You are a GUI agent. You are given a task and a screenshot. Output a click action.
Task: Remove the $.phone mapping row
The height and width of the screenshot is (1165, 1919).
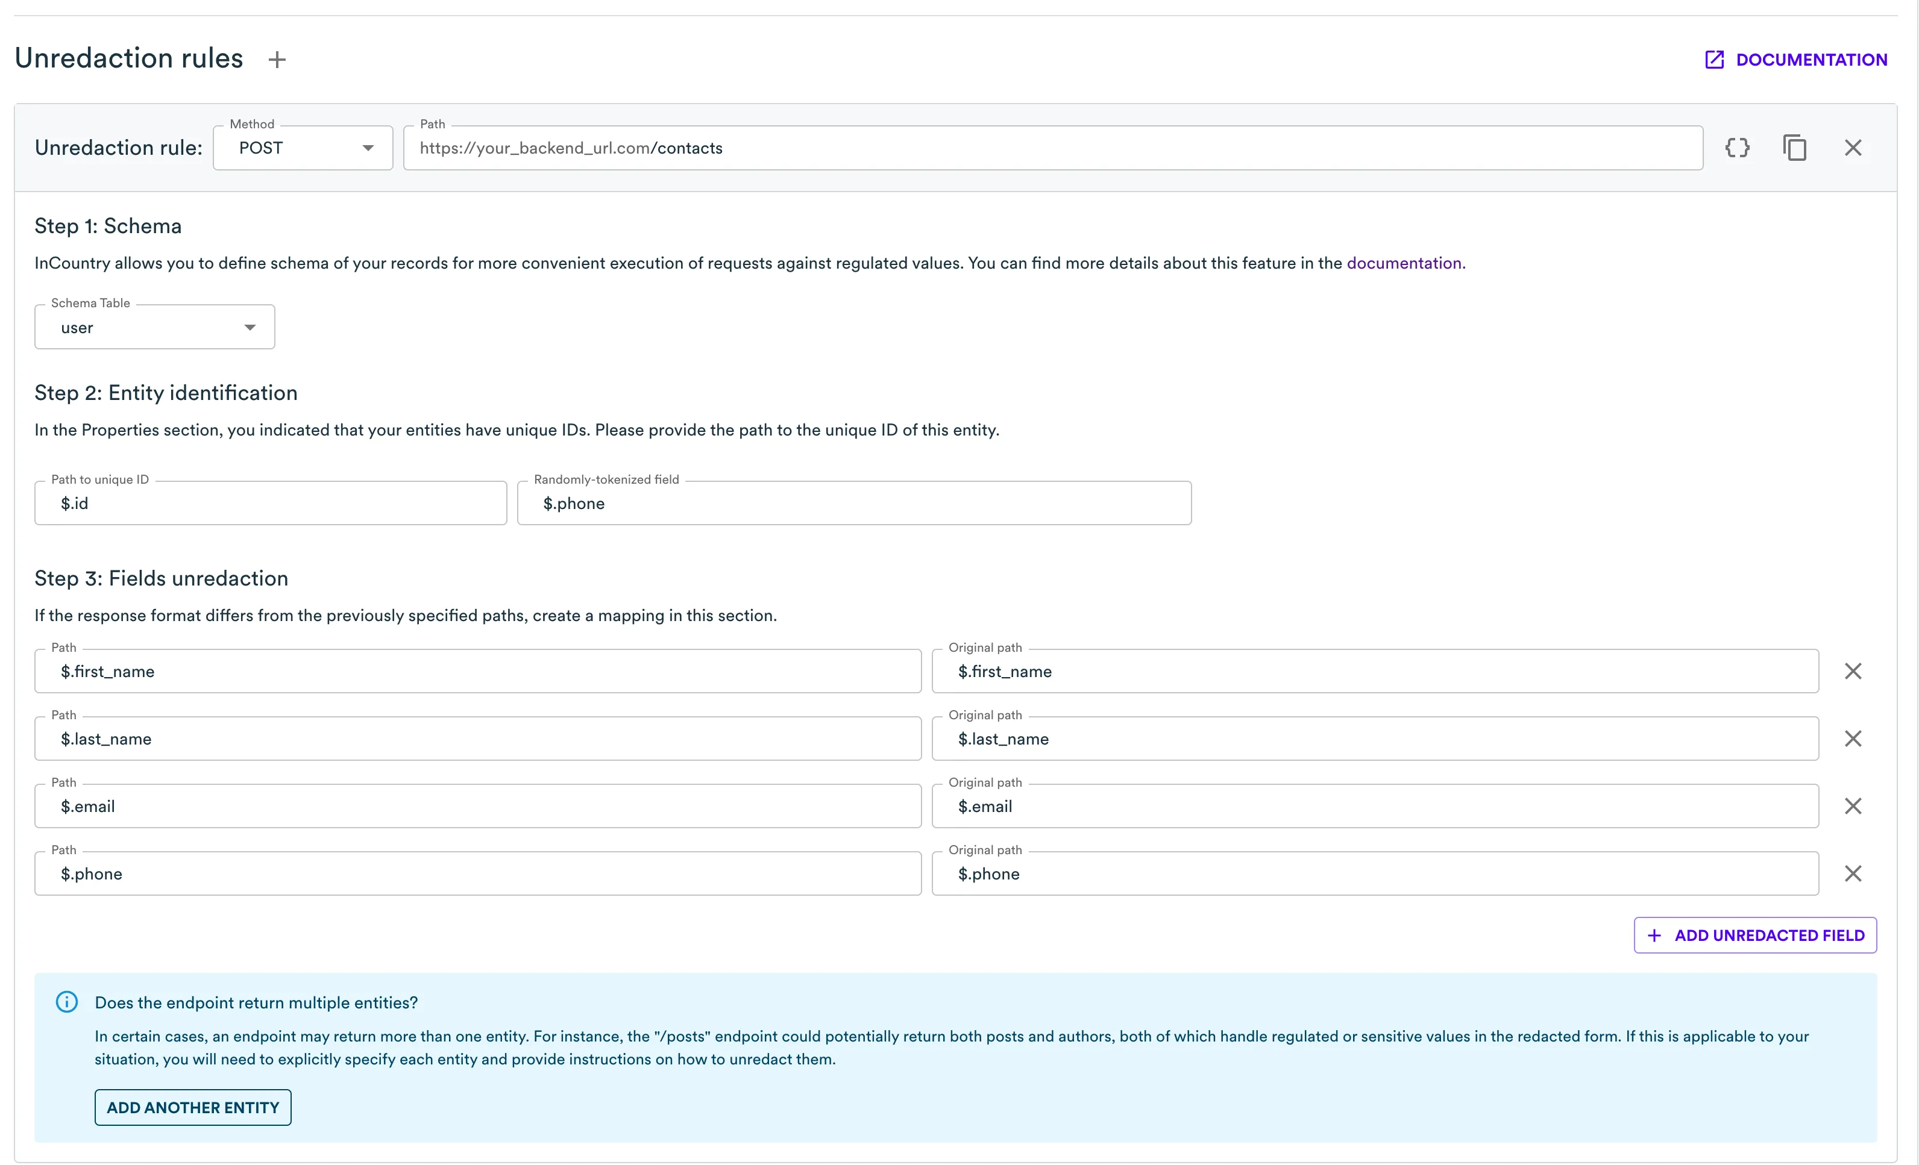pyautogui.click(x=1853, y=874)
